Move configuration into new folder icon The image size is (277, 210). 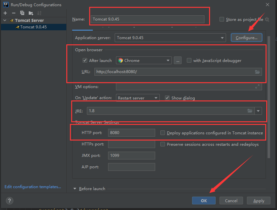pos(31,13)
